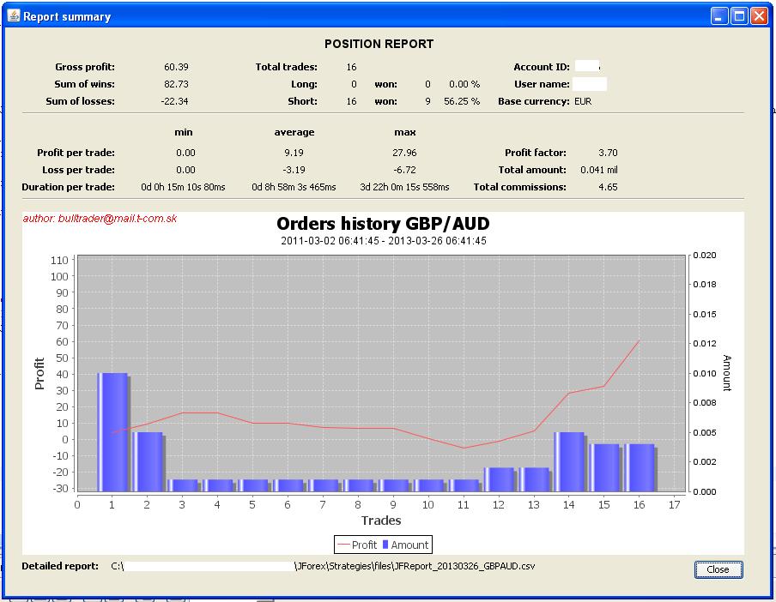776x602 pixels.
Task: Click the vertical Profit axis title
Action: point(39,374)
